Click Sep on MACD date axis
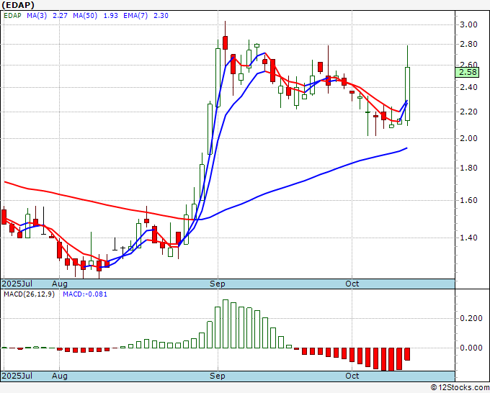Screen dimensions: 490x393 218,376
